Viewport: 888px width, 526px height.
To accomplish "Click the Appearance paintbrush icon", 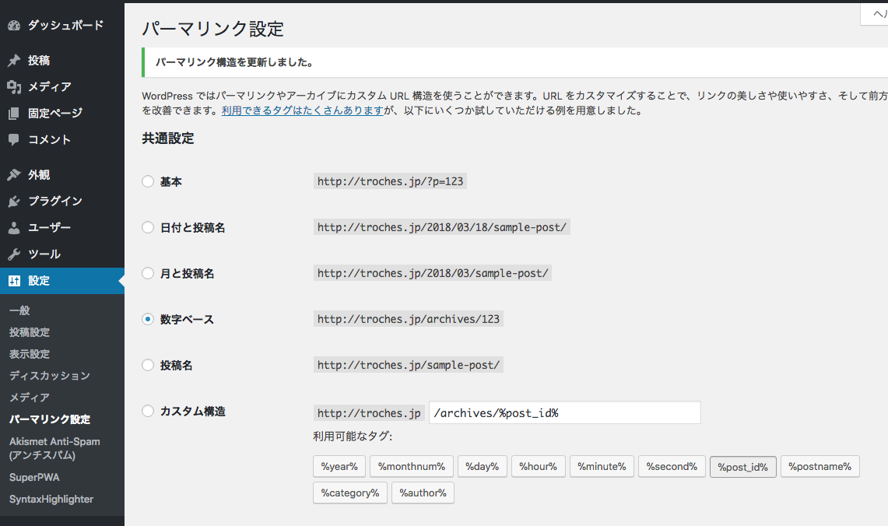I will point(14,175).
